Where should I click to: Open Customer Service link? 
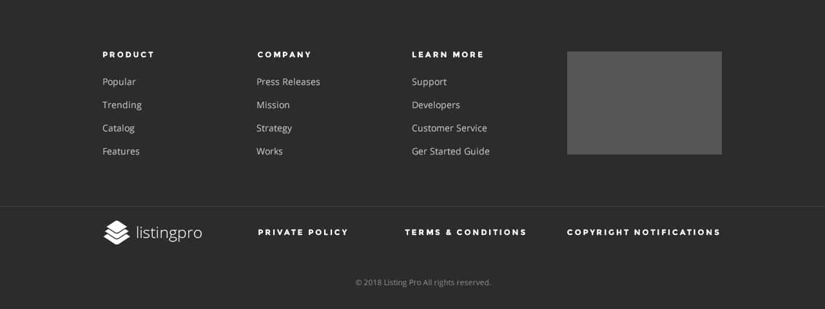[449, 128]
